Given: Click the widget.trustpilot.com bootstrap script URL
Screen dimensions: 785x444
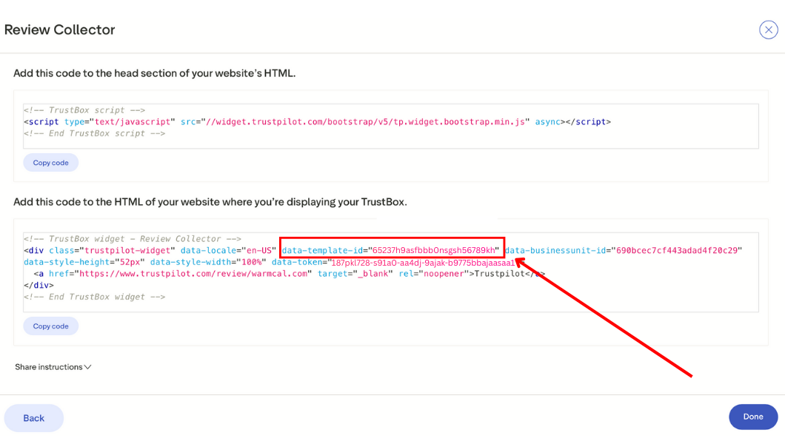Looking at the screenshot, I should (365, 122).
